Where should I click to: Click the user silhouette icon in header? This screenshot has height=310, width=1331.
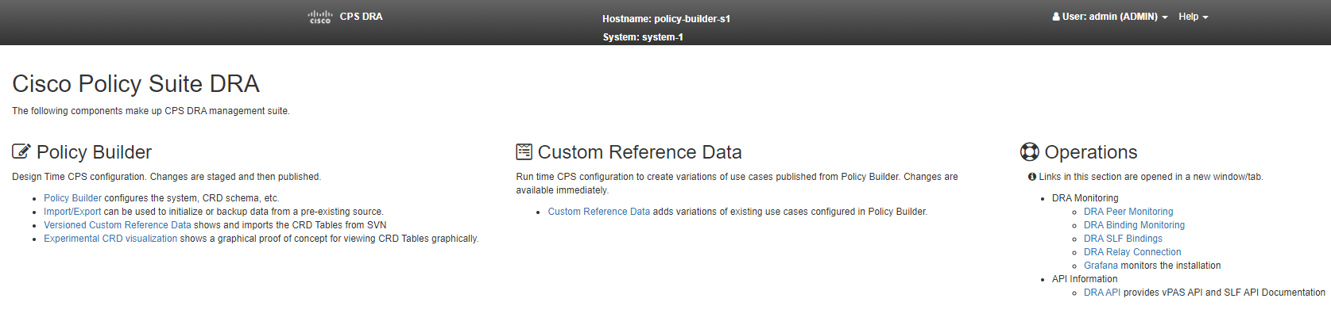tap(1056, 17)
